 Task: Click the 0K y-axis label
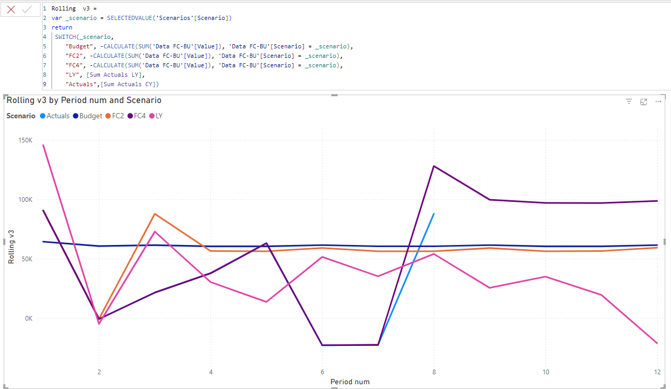[29, 319]
